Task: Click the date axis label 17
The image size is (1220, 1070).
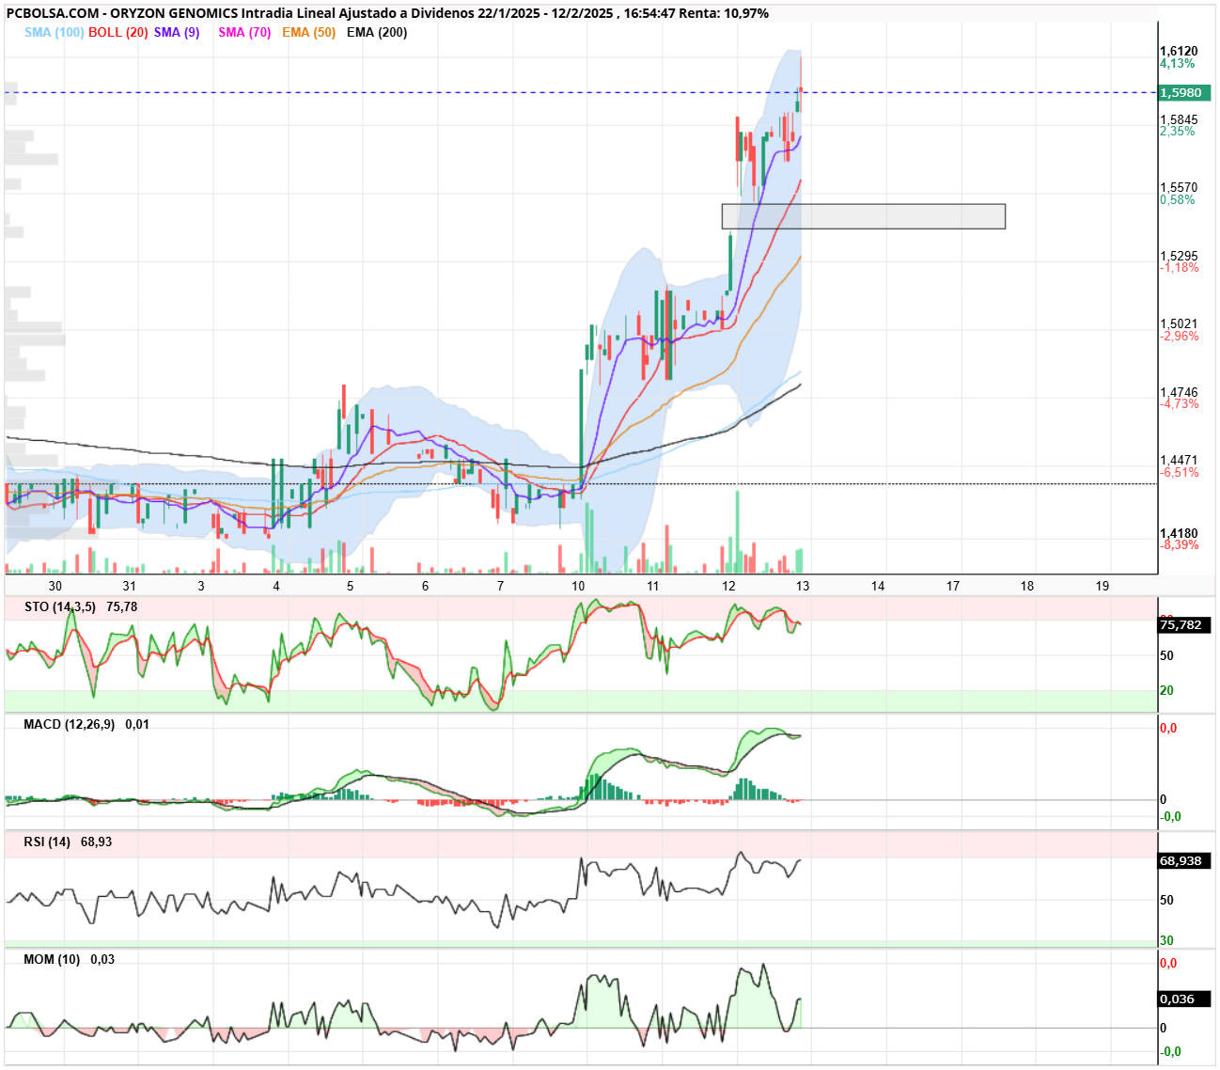Action: click(953, 586)
